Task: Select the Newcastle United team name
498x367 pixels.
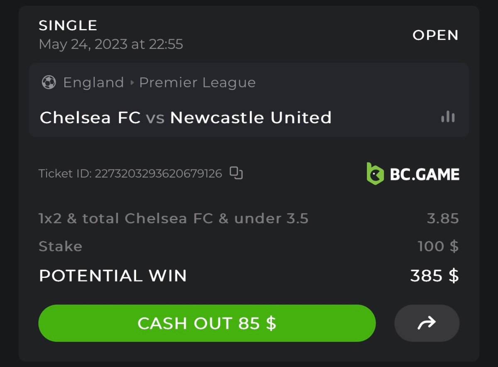Action: click(x=251, y=118)
